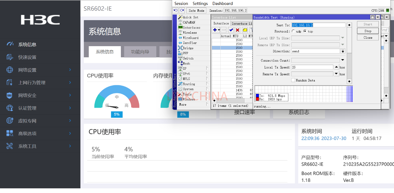Click the Interface List horizontal scrollbar left arrow
The width and height of the screenshot is (394, 193).
coord(214,100)
